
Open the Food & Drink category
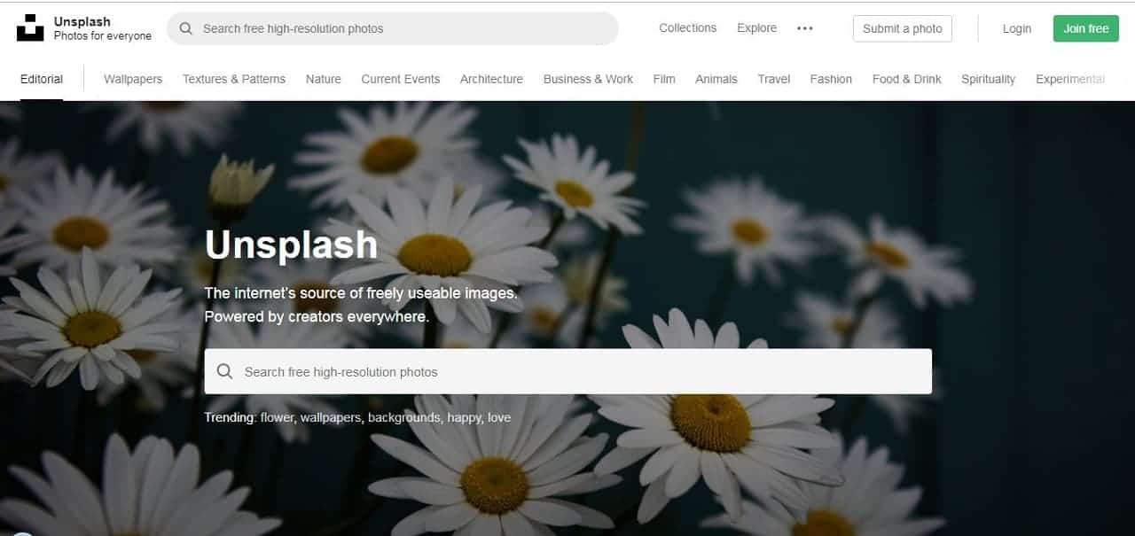(x=907, y=79)
